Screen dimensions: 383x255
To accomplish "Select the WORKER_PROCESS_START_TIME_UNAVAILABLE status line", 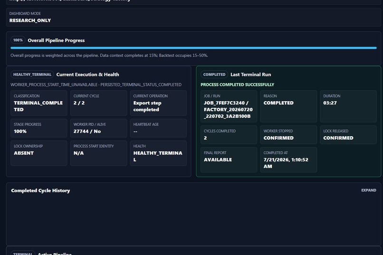I will [96, 85].
